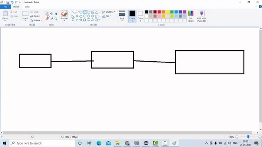Open the Windows Start menu
The image size is (262, 147).
point(5,143)
